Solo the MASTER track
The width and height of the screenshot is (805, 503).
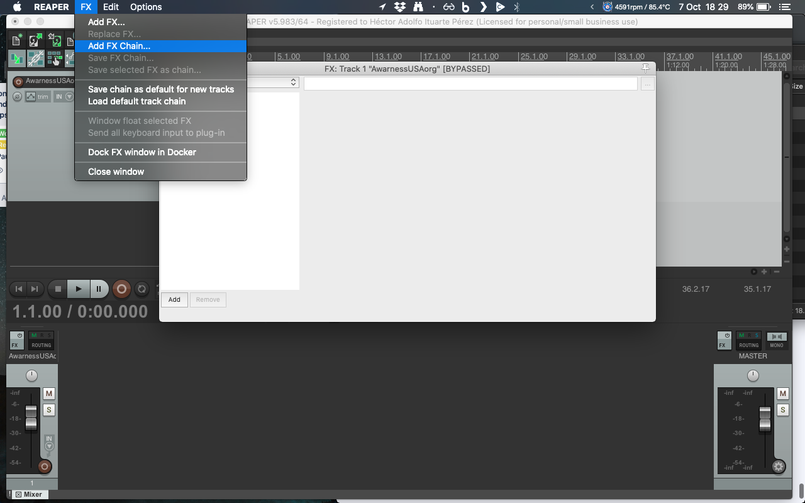pos(783,410)
